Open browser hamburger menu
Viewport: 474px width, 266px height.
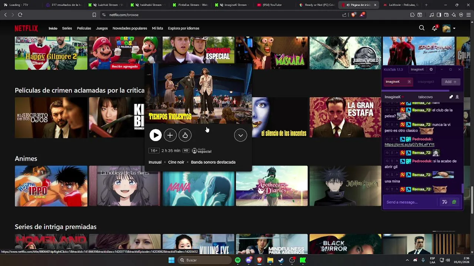click(468, 15)
